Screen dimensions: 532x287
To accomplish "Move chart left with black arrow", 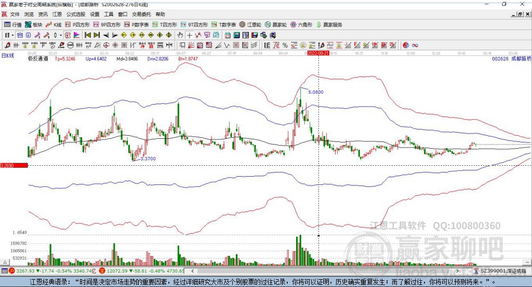I will click(x=106, y=35).
